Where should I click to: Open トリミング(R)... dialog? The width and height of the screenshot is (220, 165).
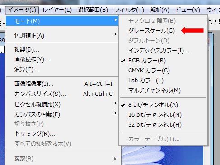62,134
